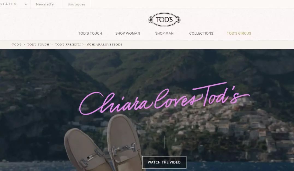
Task: Open the country selector dropdown arrow
Action: click(x=26, y=4)
